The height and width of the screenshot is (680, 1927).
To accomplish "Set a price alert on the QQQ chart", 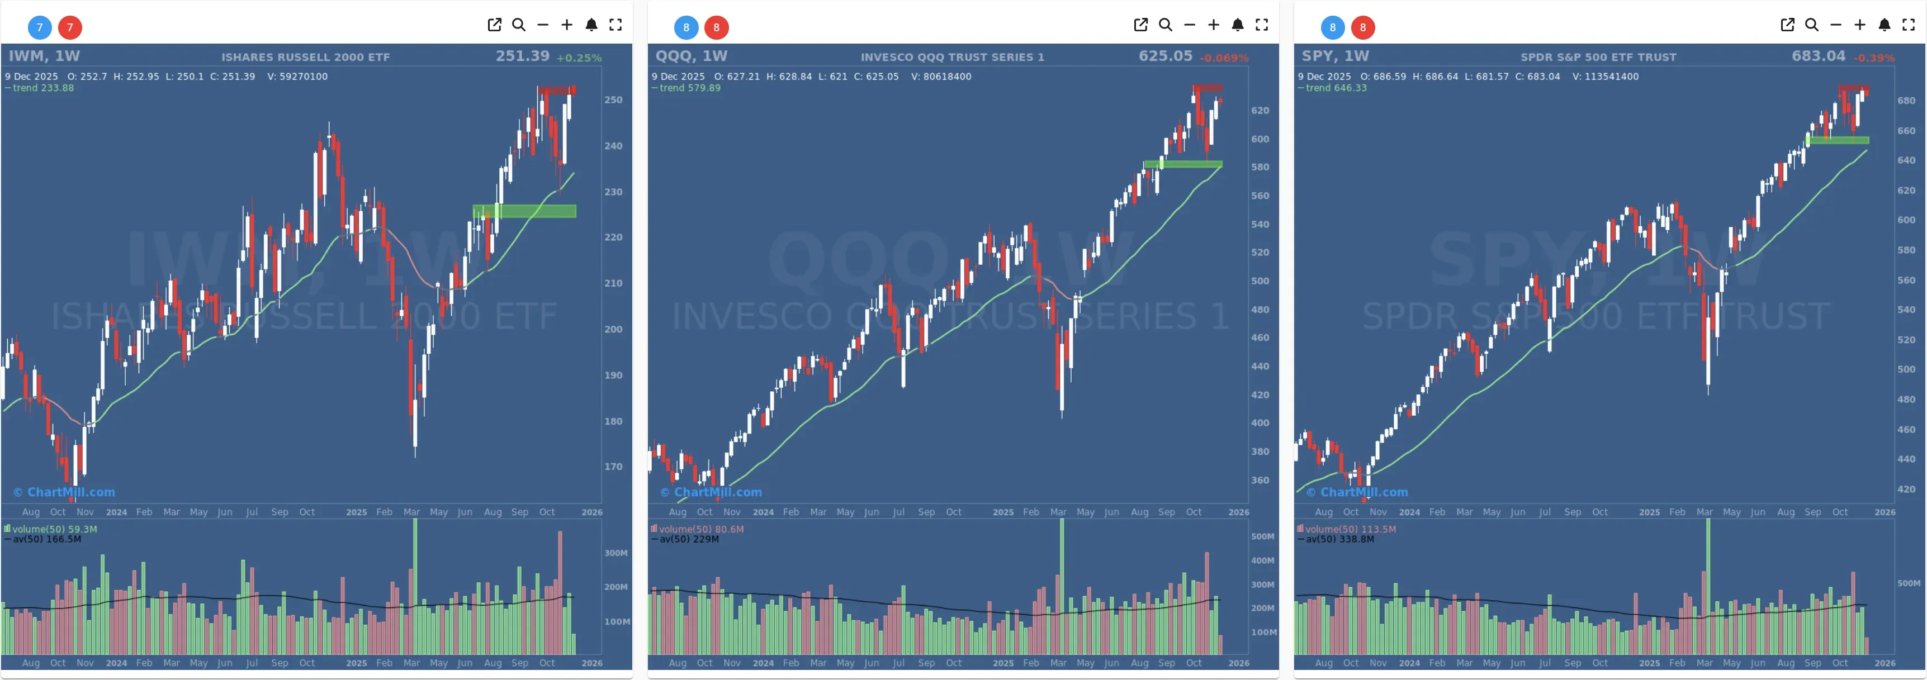I will 1237,25.
